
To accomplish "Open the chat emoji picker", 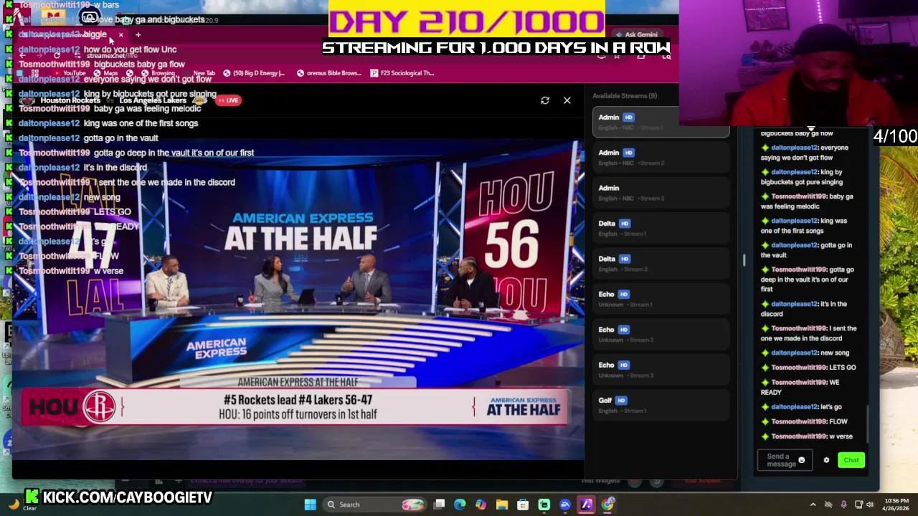I will [x=802, y=460].
